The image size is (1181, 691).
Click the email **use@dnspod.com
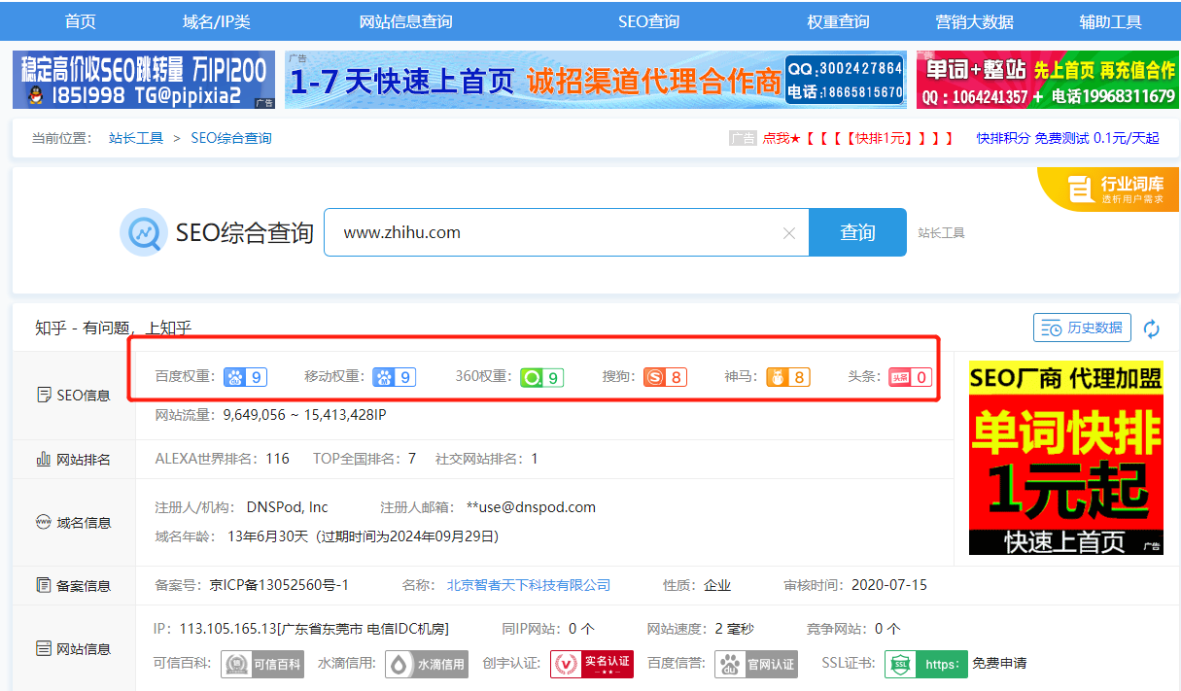(531, 507)
